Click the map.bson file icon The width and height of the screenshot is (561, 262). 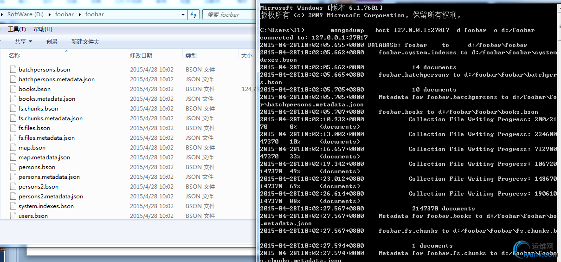click(13, 147)
